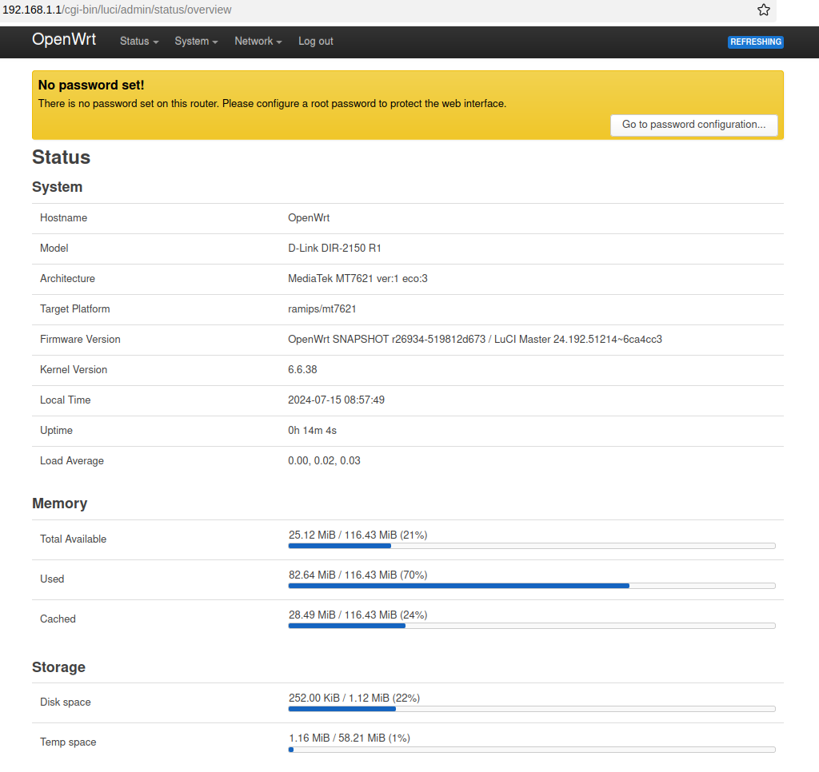
Task: Expand the System menu in the navbar
Action: click(x=195, y=41)
